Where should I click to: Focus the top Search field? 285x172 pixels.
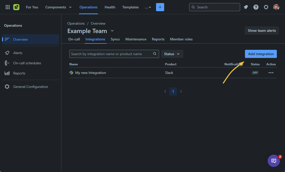[x=215, y=7]
